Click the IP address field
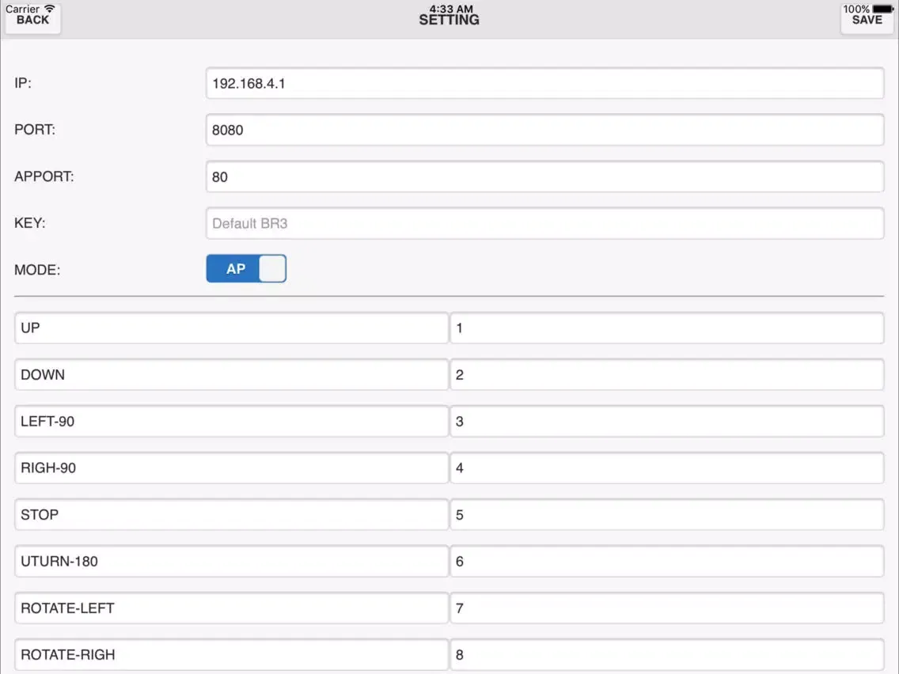This screenshot has width=899, height=674. click(544, 83)
